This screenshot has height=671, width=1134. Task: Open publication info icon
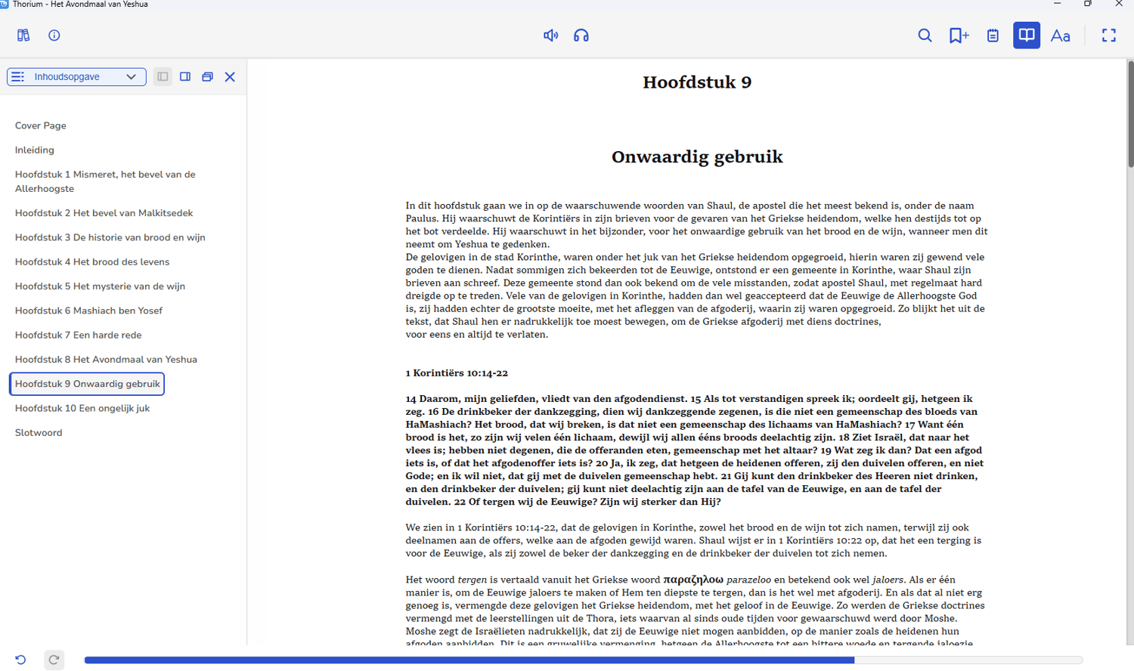point(54,36)
